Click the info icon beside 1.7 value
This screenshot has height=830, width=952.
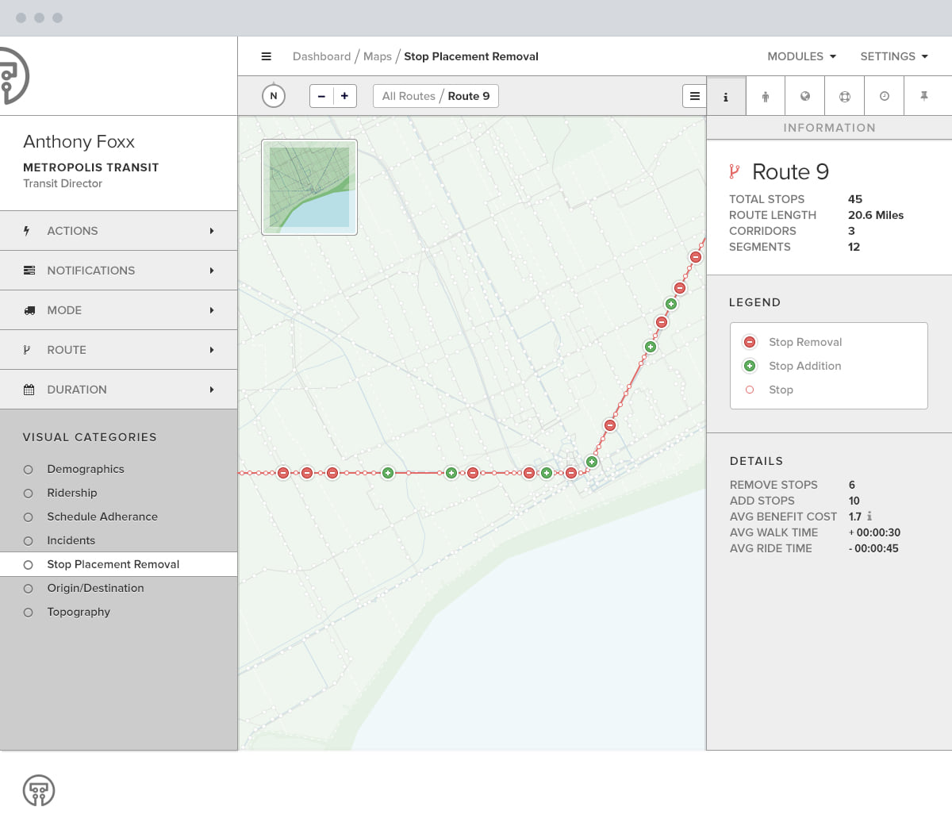click(869, 516)
